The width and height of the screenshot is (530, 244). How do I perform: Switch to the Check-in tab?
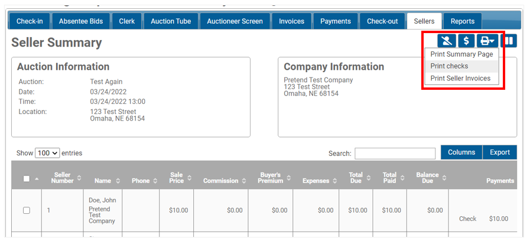tap(30, 21)
